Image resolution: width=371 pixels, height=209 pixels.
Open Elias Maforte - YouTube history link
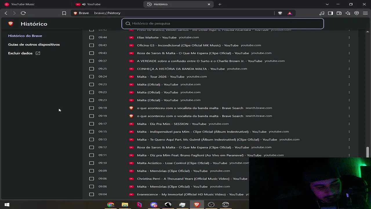(x=157, y=37)
